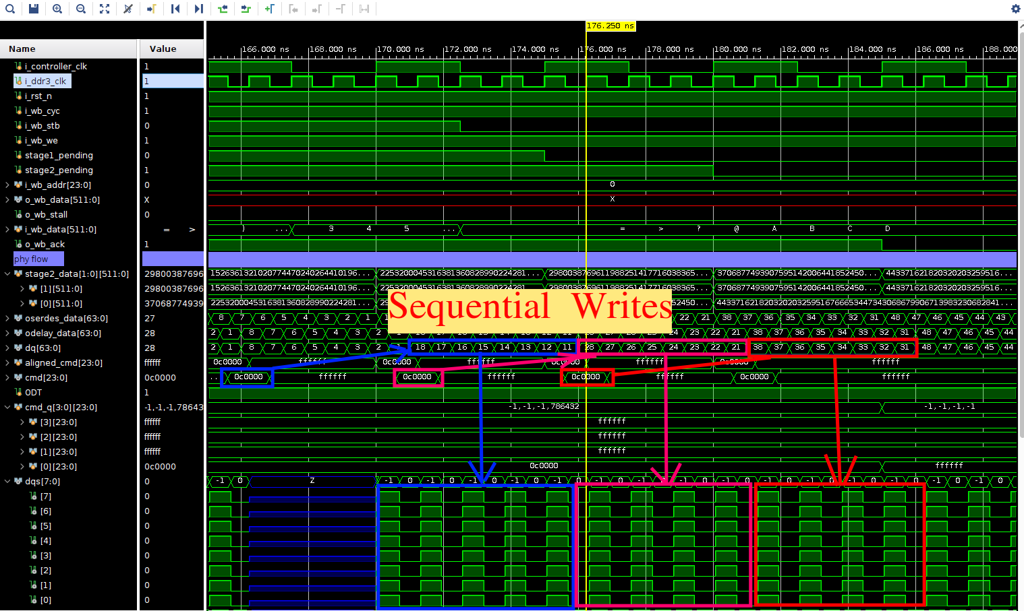Select the [0][23:0] cmd_q child
The image size is (1024, 611).
pyautogui.click(x=59, y=466)
